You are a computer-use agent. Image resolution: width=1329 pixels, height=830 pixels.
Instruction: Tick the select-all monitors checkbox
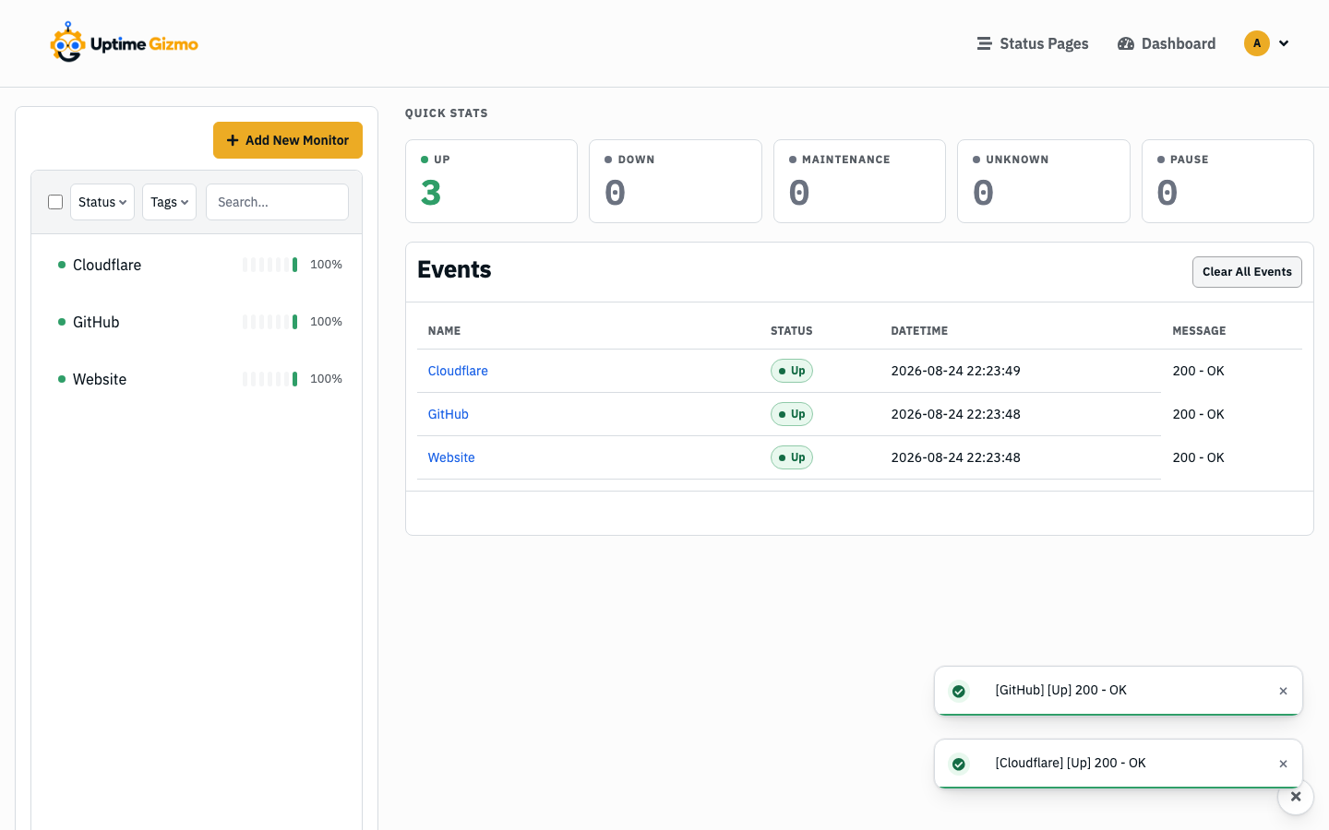click(x=55, y=202)
